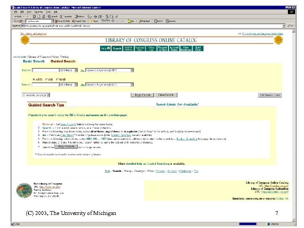This screenshot has height=228, width=304.
Task: Select the OR radio button
Action: (46, 79)
